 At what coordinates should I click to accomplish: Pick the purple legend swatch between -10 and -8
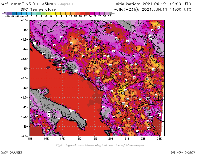pyautogui.click(x=9, y=13)
